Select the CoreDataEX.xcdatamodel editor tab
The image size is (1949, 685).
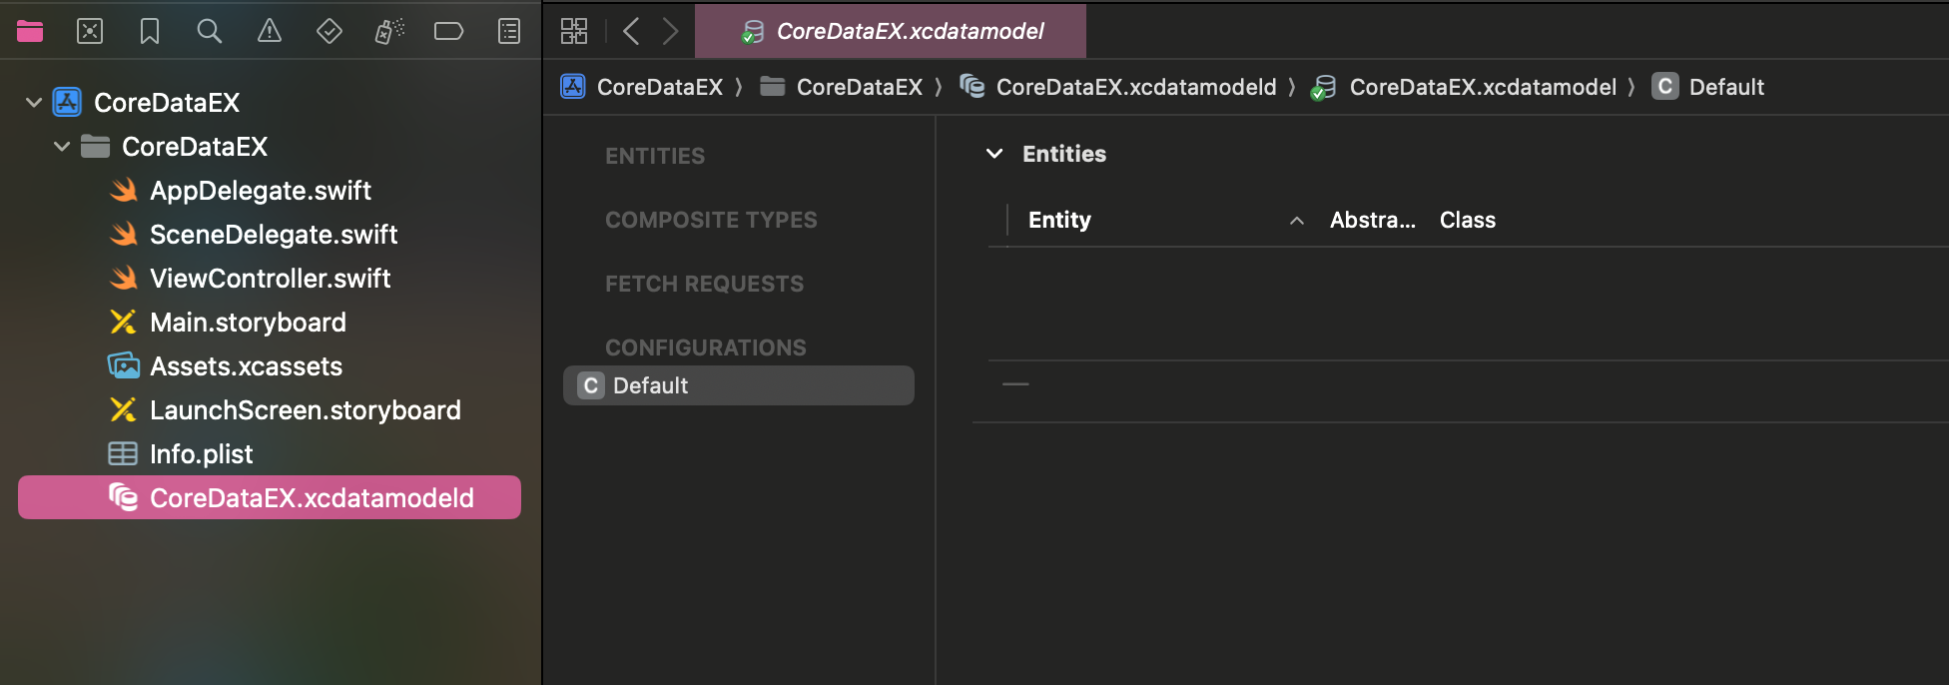pyautogui.click(x=891, y=31)
